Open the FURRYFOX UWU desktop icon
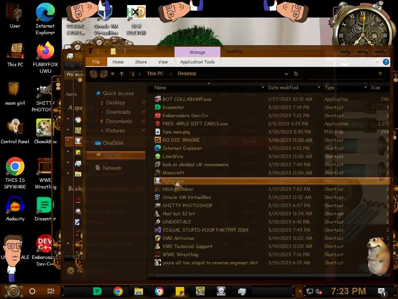Screen dimensions: 398x299 45,57
